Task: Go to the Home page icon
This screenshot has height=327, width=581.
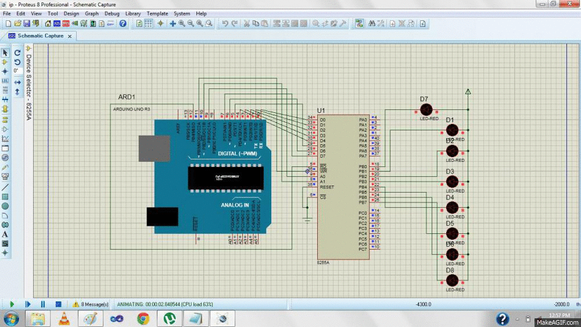Action: pyautogui.click(x=48, y=24)
